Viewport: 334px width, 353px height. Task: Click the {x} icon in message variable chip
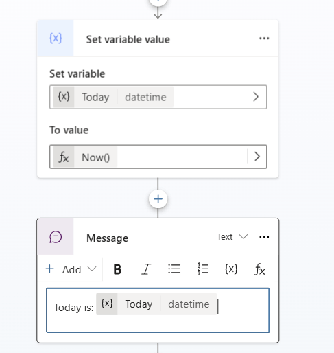[x=107, y=304]
